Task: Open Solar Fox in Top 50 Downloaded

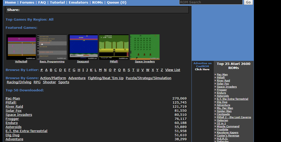Action: [14, 111]
